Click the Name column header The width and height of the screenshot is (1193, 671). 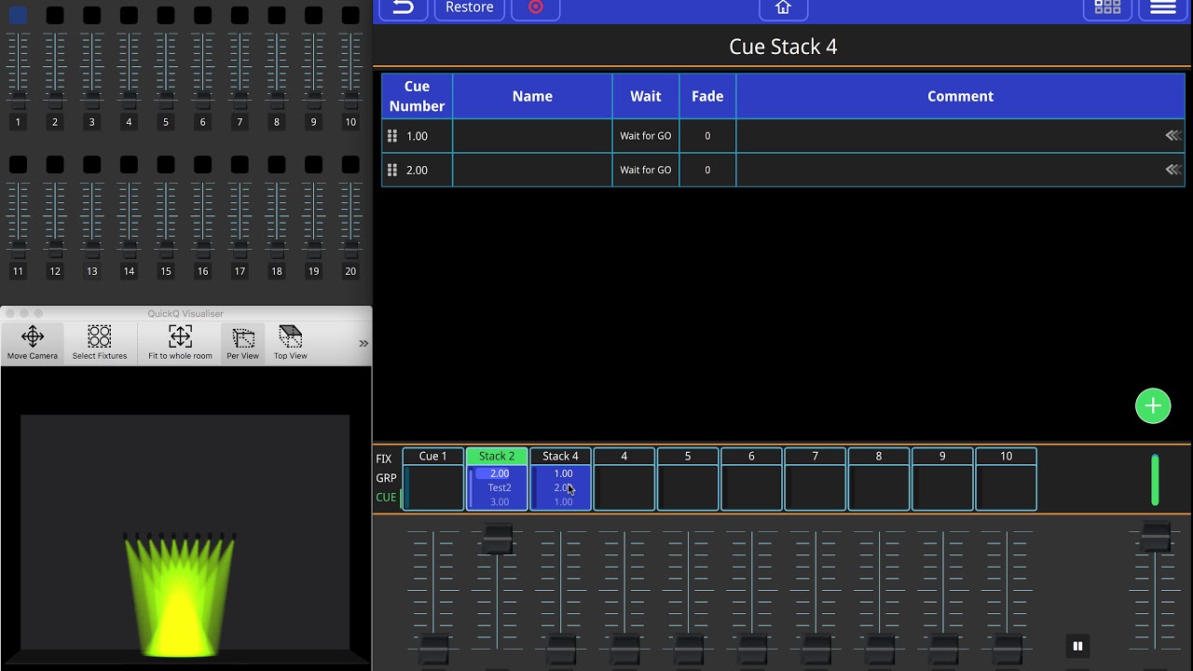pos(532,96)
